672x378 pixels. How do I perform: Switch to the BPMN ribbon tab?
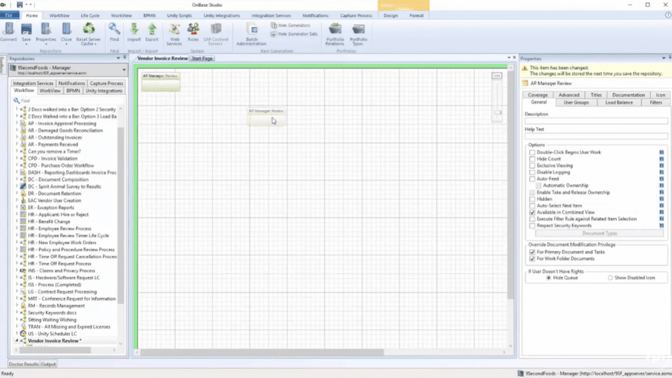[149, 15]
